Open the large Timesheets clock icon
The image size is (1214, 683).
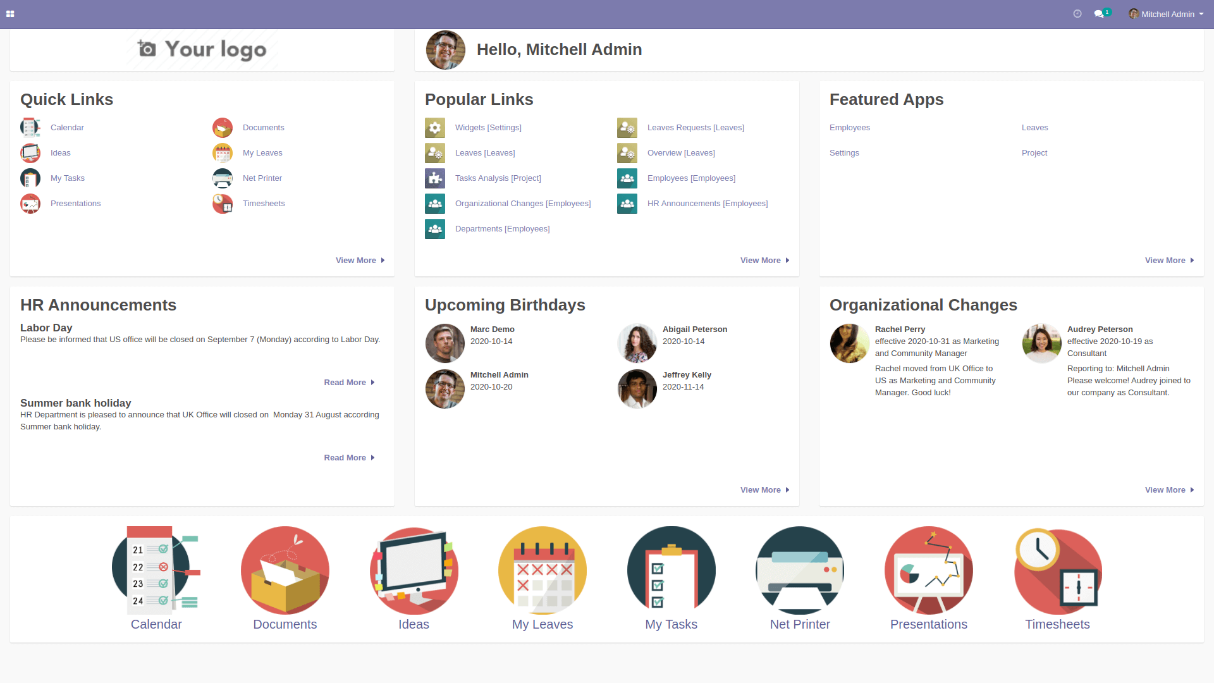click(x=1058, y=570)
